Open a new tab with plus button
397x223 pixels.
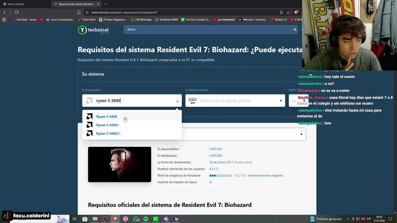click(106, 4)
